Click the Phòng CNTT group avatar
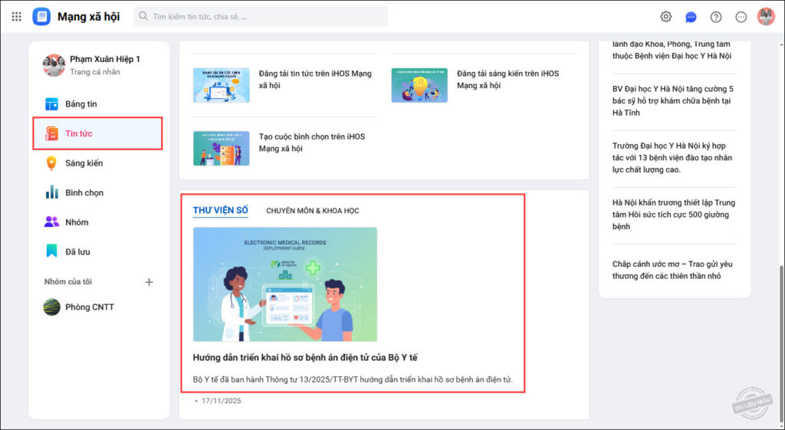The height and width of the screenshot is (430, 785). point(51,307)
